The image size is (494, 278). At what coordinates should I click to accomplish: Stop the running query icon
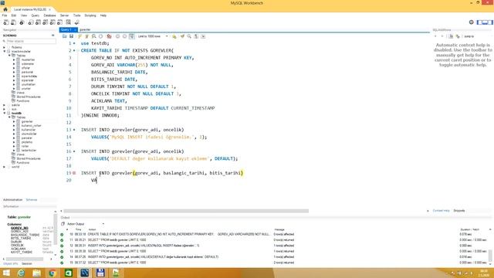pos(101,36)
